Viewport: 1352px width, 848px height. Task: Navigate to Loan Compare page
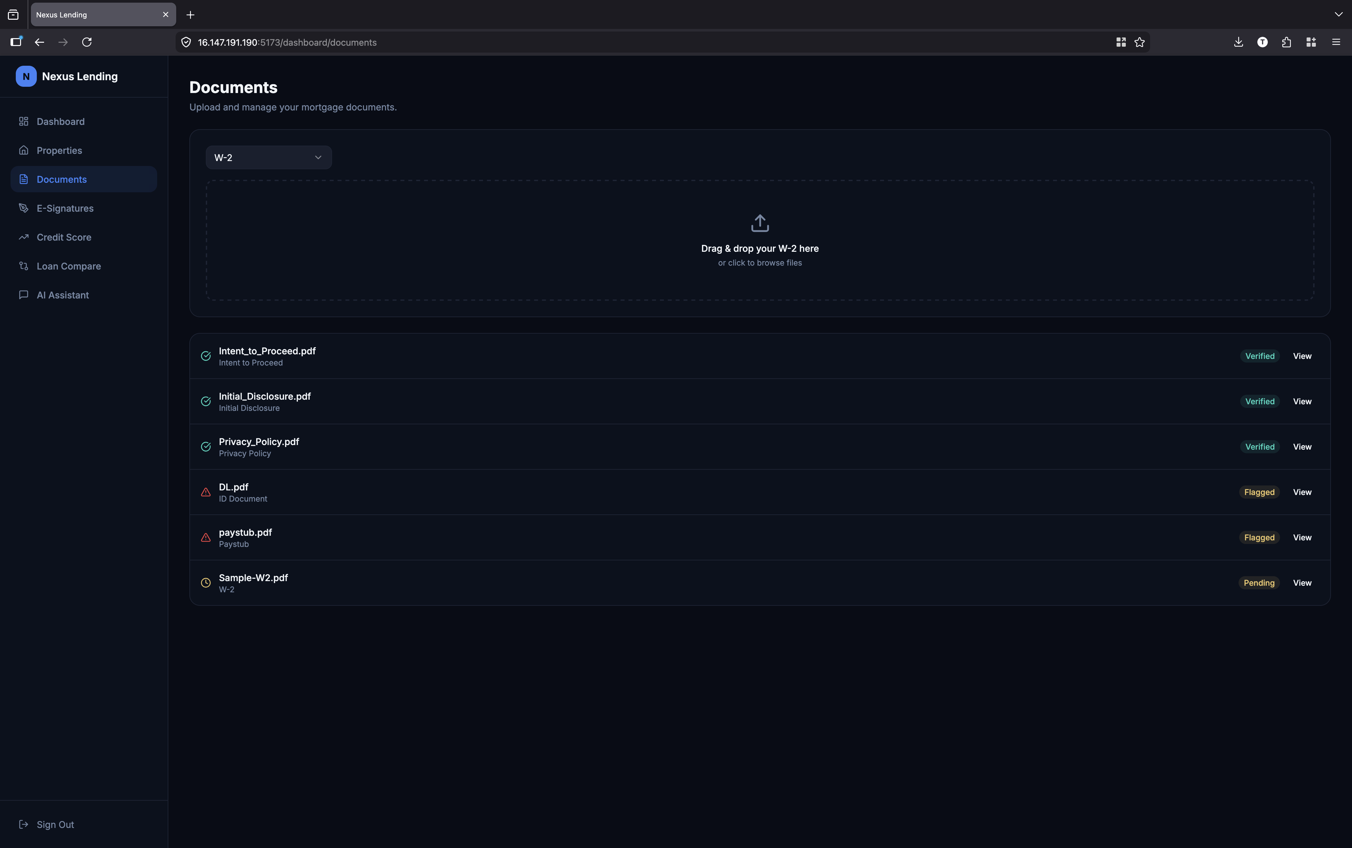click(x=68, y=267)
